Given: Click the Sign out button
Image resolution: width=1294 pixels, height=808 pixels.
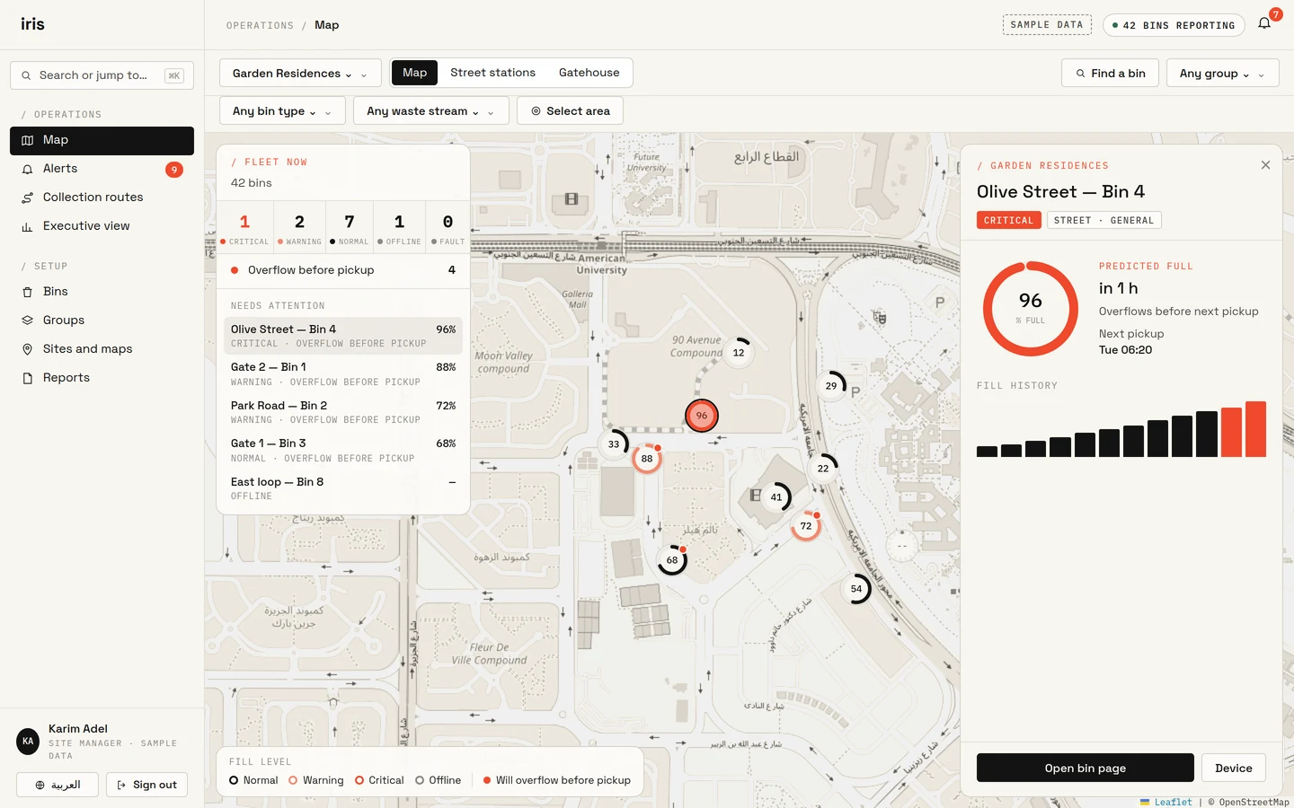Looking at the screenshot, I should (x=147, y=785).
